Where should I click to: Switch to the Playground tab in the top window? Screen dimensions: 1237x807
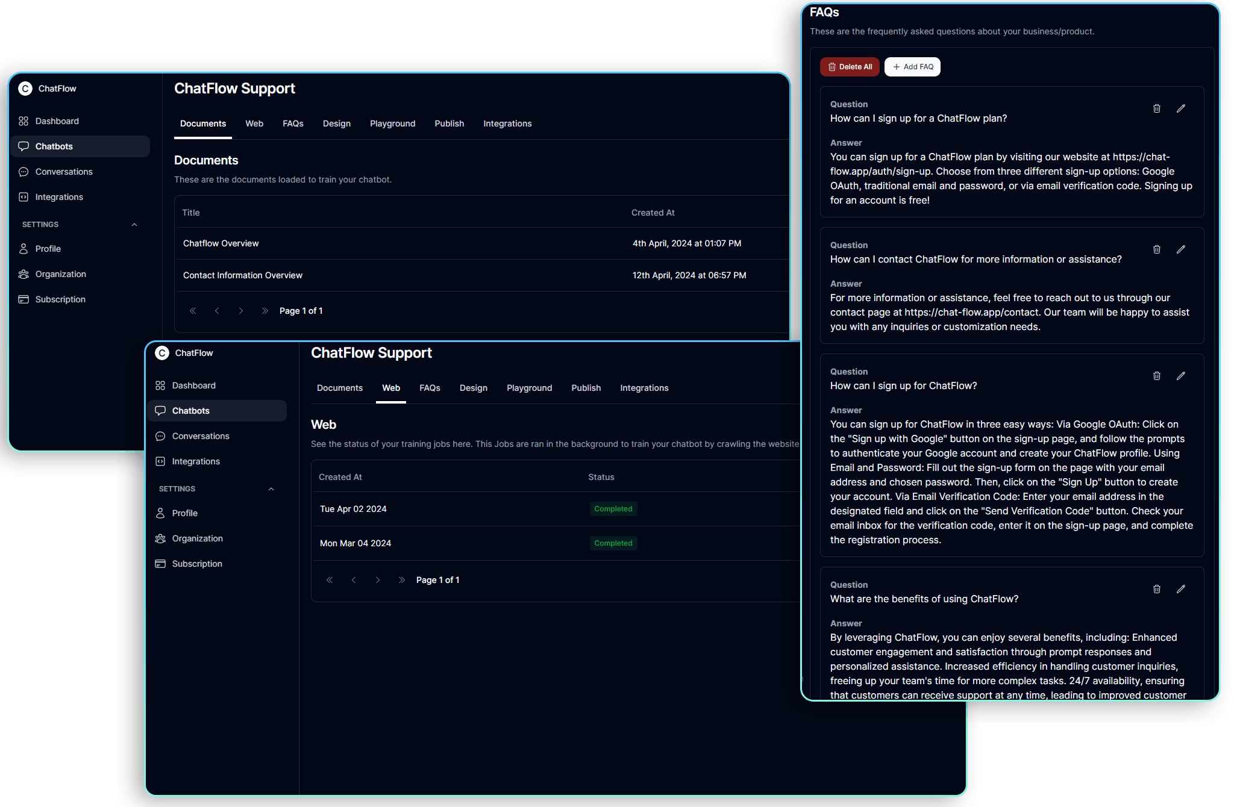pyautogui.click(x=392, y=123)
